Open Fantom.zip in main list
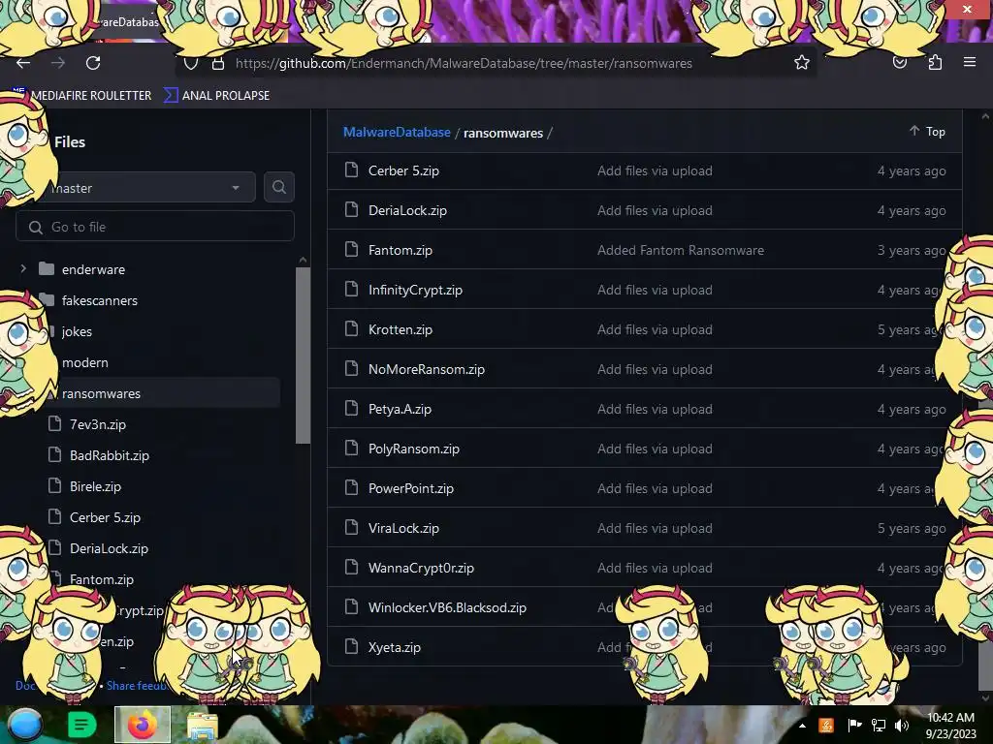993x744 pixels. coord(400,251)
